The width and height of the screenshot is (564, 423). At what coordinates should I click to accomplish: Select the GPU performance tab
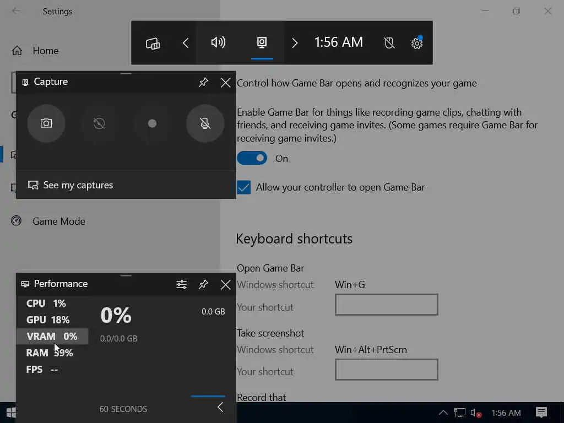[x=52, y=320]
